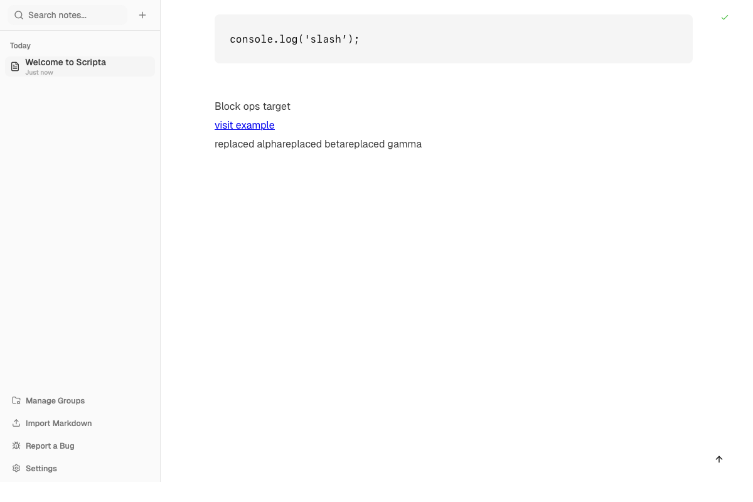The width and height of the screenshot is (753, 502).
Task: Open the Settings menu entry
Action: [x=41, y=468]
